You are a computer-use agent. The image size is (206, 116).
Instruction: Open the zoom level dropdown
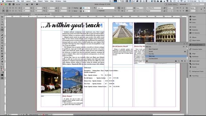coord(23,4)
